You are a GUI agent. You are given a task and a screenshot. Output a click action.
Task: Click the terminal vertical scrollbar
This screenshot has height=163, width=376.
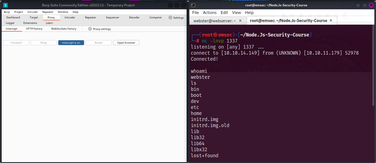click(x=373, y=66)
